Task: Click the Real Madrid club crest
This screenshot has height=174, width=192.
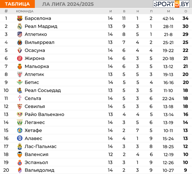Action: (20, 26)
